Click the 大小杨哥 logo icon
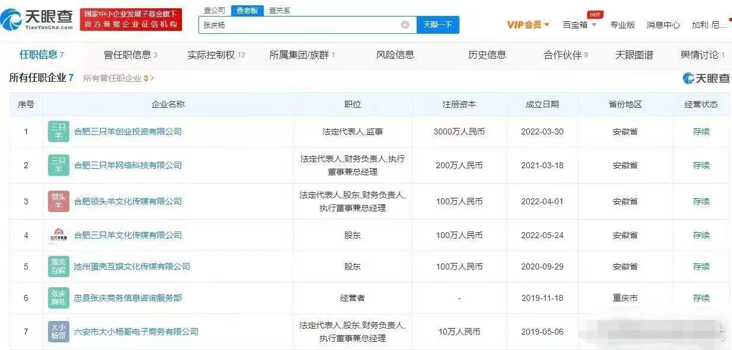The width and height of the screenshot is (732, 350). 57,332
